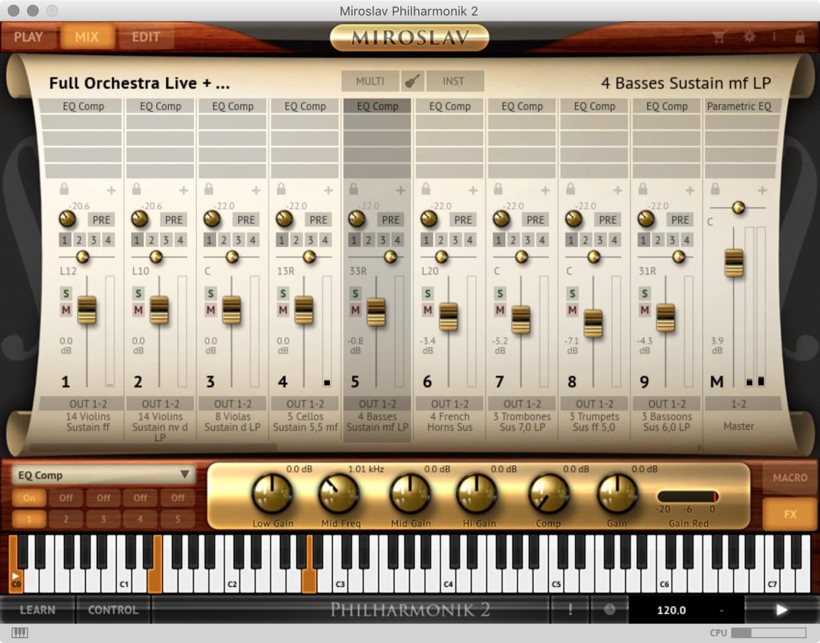820x643 pixels.
Task: Click the lock icon on channel 3
Action: pos(209,189)
